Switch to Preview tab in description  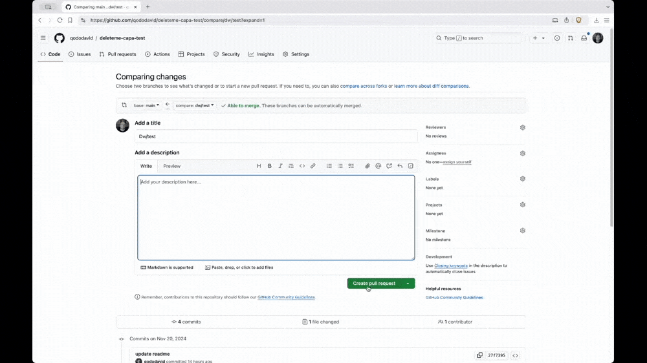click(171, 166)
